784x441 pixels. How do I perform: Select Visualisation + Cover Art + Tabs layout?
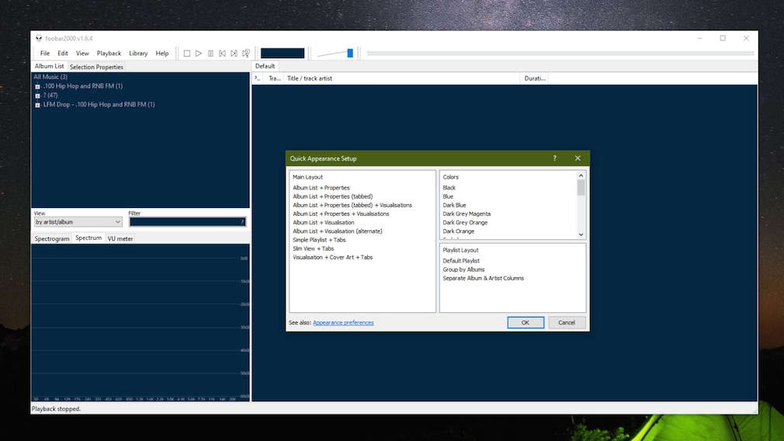pos(332,258)
